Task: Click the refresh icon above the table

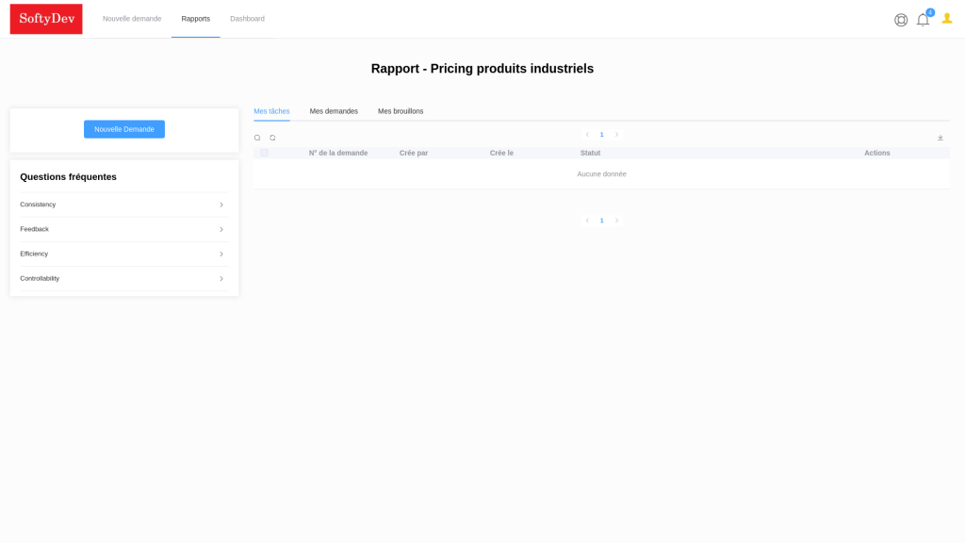Action: pos(272,138)
